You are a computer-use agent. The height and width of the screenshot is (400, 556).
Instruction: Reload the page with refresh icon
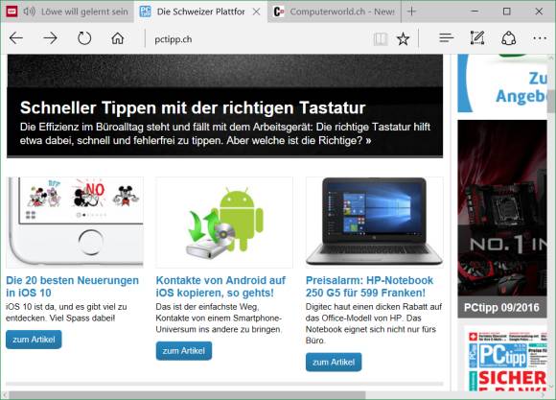coord(84,38)
